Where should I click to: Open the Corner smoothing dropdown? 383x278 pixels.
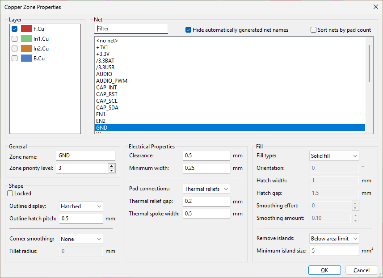point(81,239)
